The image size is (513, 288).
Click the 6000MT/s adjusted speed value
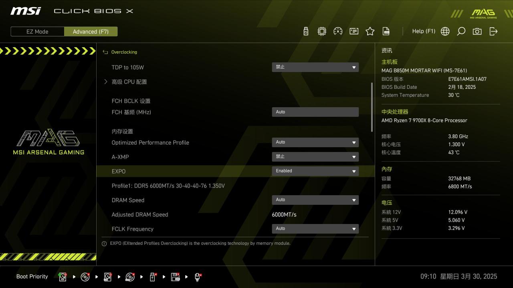284,214
